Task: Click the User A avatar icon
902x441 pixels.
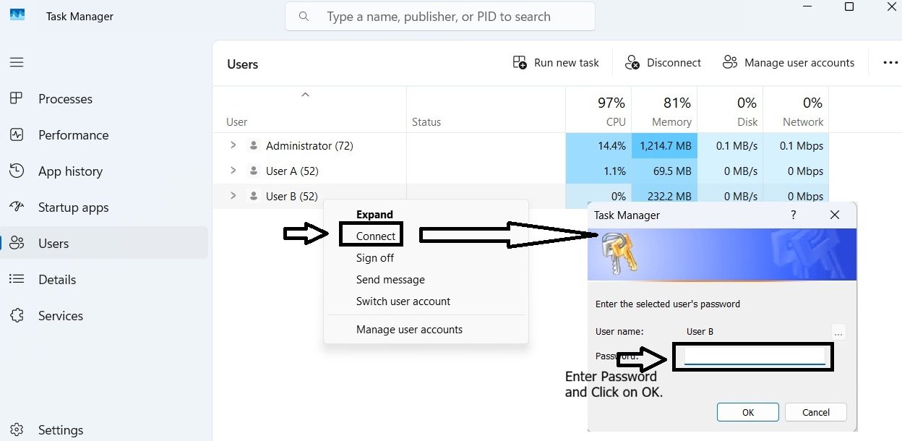Action: pyautogui.click(x=253, y=171)
